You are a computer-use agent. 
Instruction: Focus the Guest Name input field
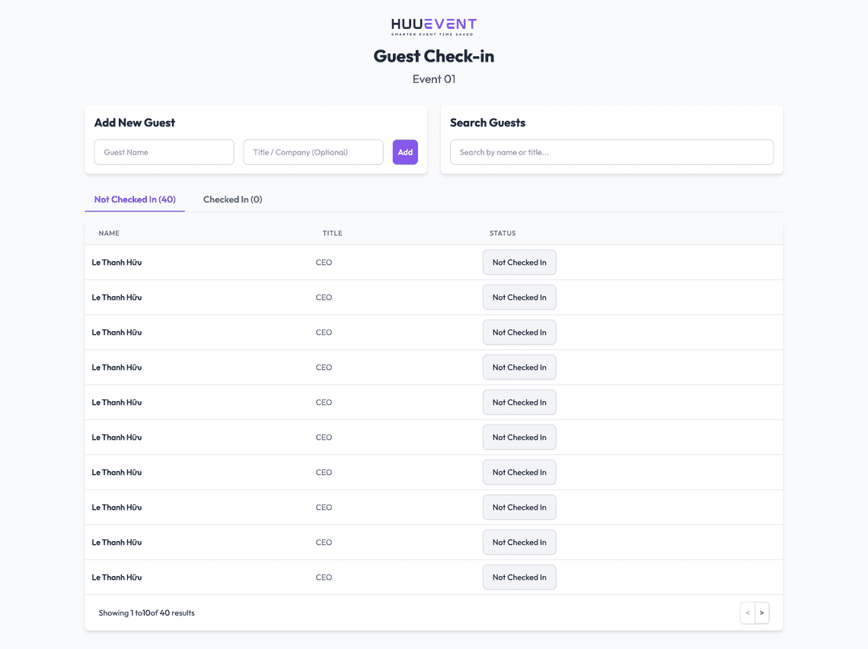click(x=164, y=152)
